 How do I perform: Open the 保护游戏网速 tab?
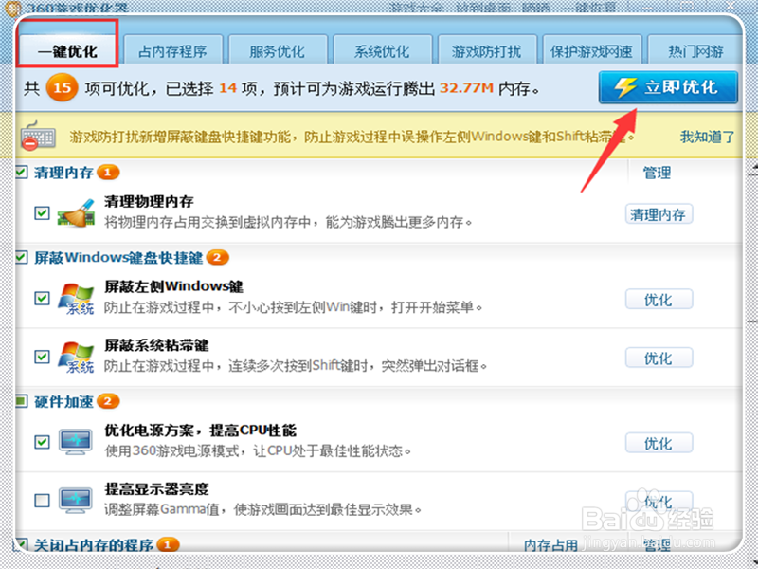click(591, 50)
